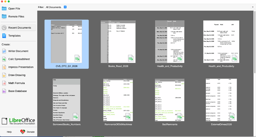The image size is (256, 137).
Task: Click the Recent Documents clock icon
Action: 4,28
